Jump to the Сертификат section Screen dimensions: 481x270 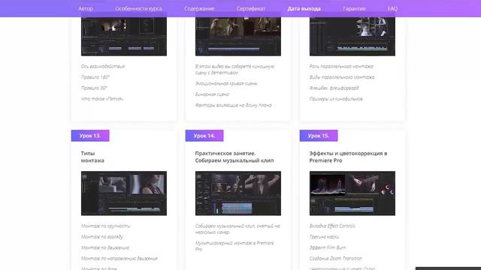(250, 8)
